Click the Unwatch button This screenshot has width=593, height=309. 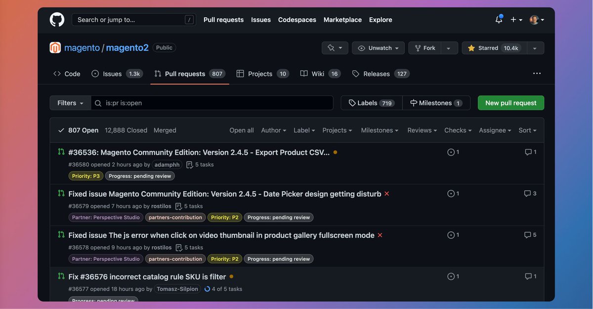378,48
